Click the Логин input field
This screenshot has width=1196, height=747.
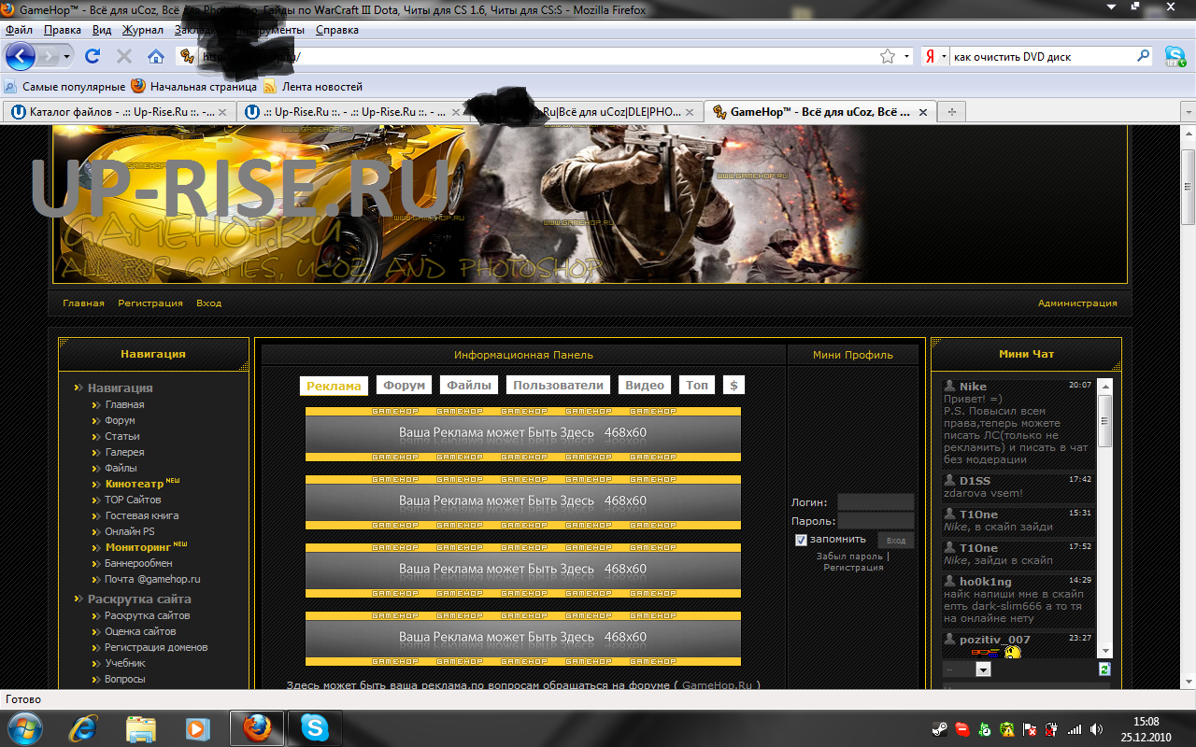coord(876,502)
